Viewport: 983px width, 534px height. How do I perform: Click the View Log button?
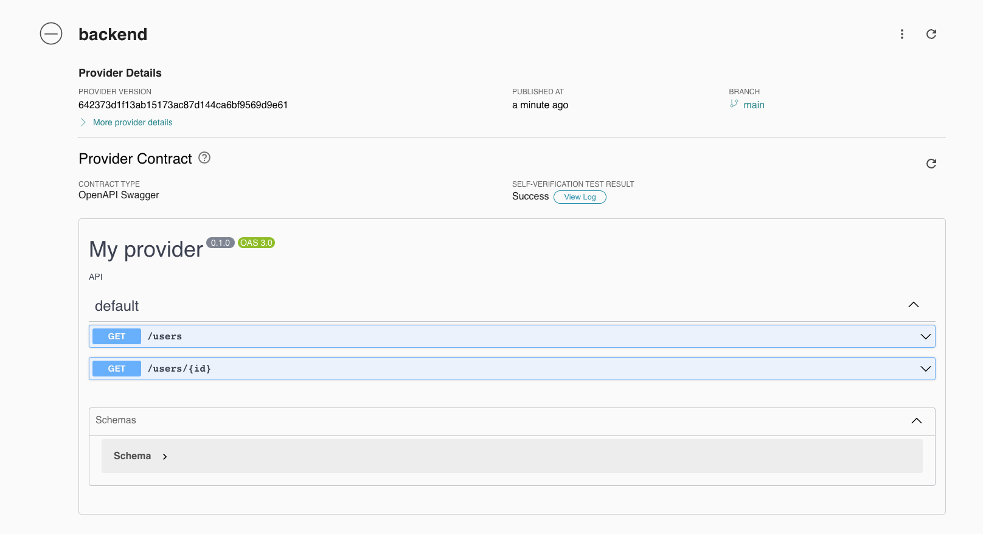point(580,197)
